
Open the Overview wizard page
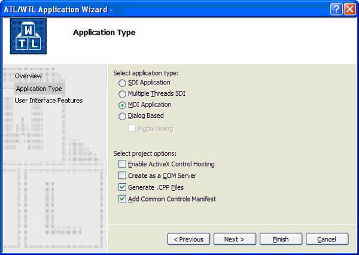28,76
